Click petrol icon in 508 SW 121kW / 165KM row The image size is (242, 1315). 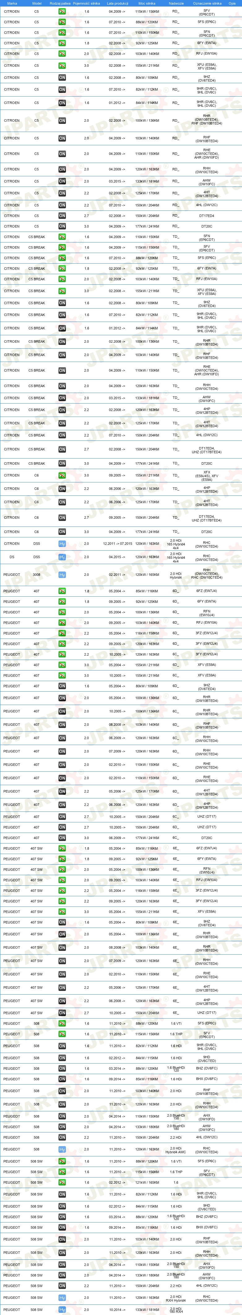62,1182
